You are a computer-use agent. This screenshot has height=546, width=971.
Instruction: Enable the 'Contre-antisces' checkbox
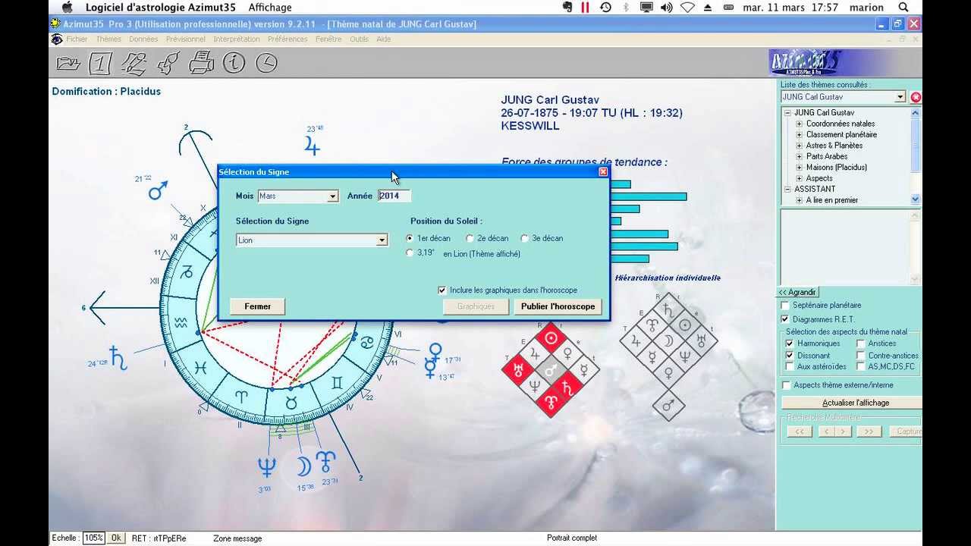[x=861, y=355]
